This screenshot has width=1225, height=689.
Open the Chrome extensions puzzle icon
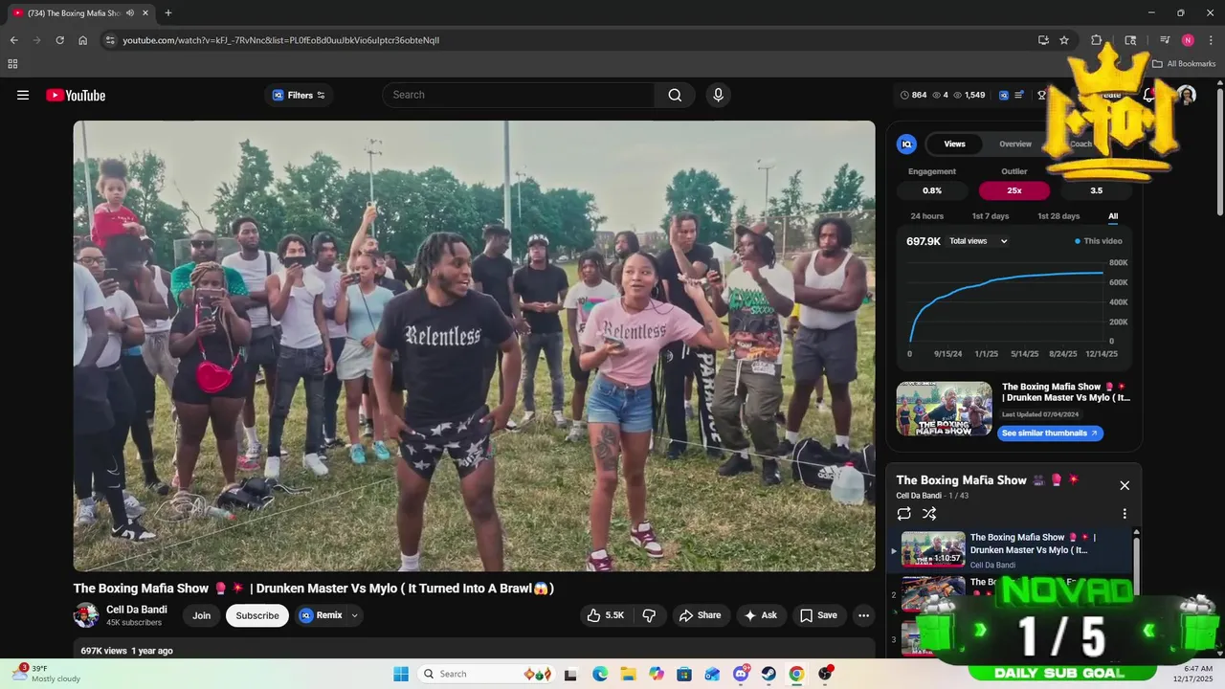coord(1097,40)
